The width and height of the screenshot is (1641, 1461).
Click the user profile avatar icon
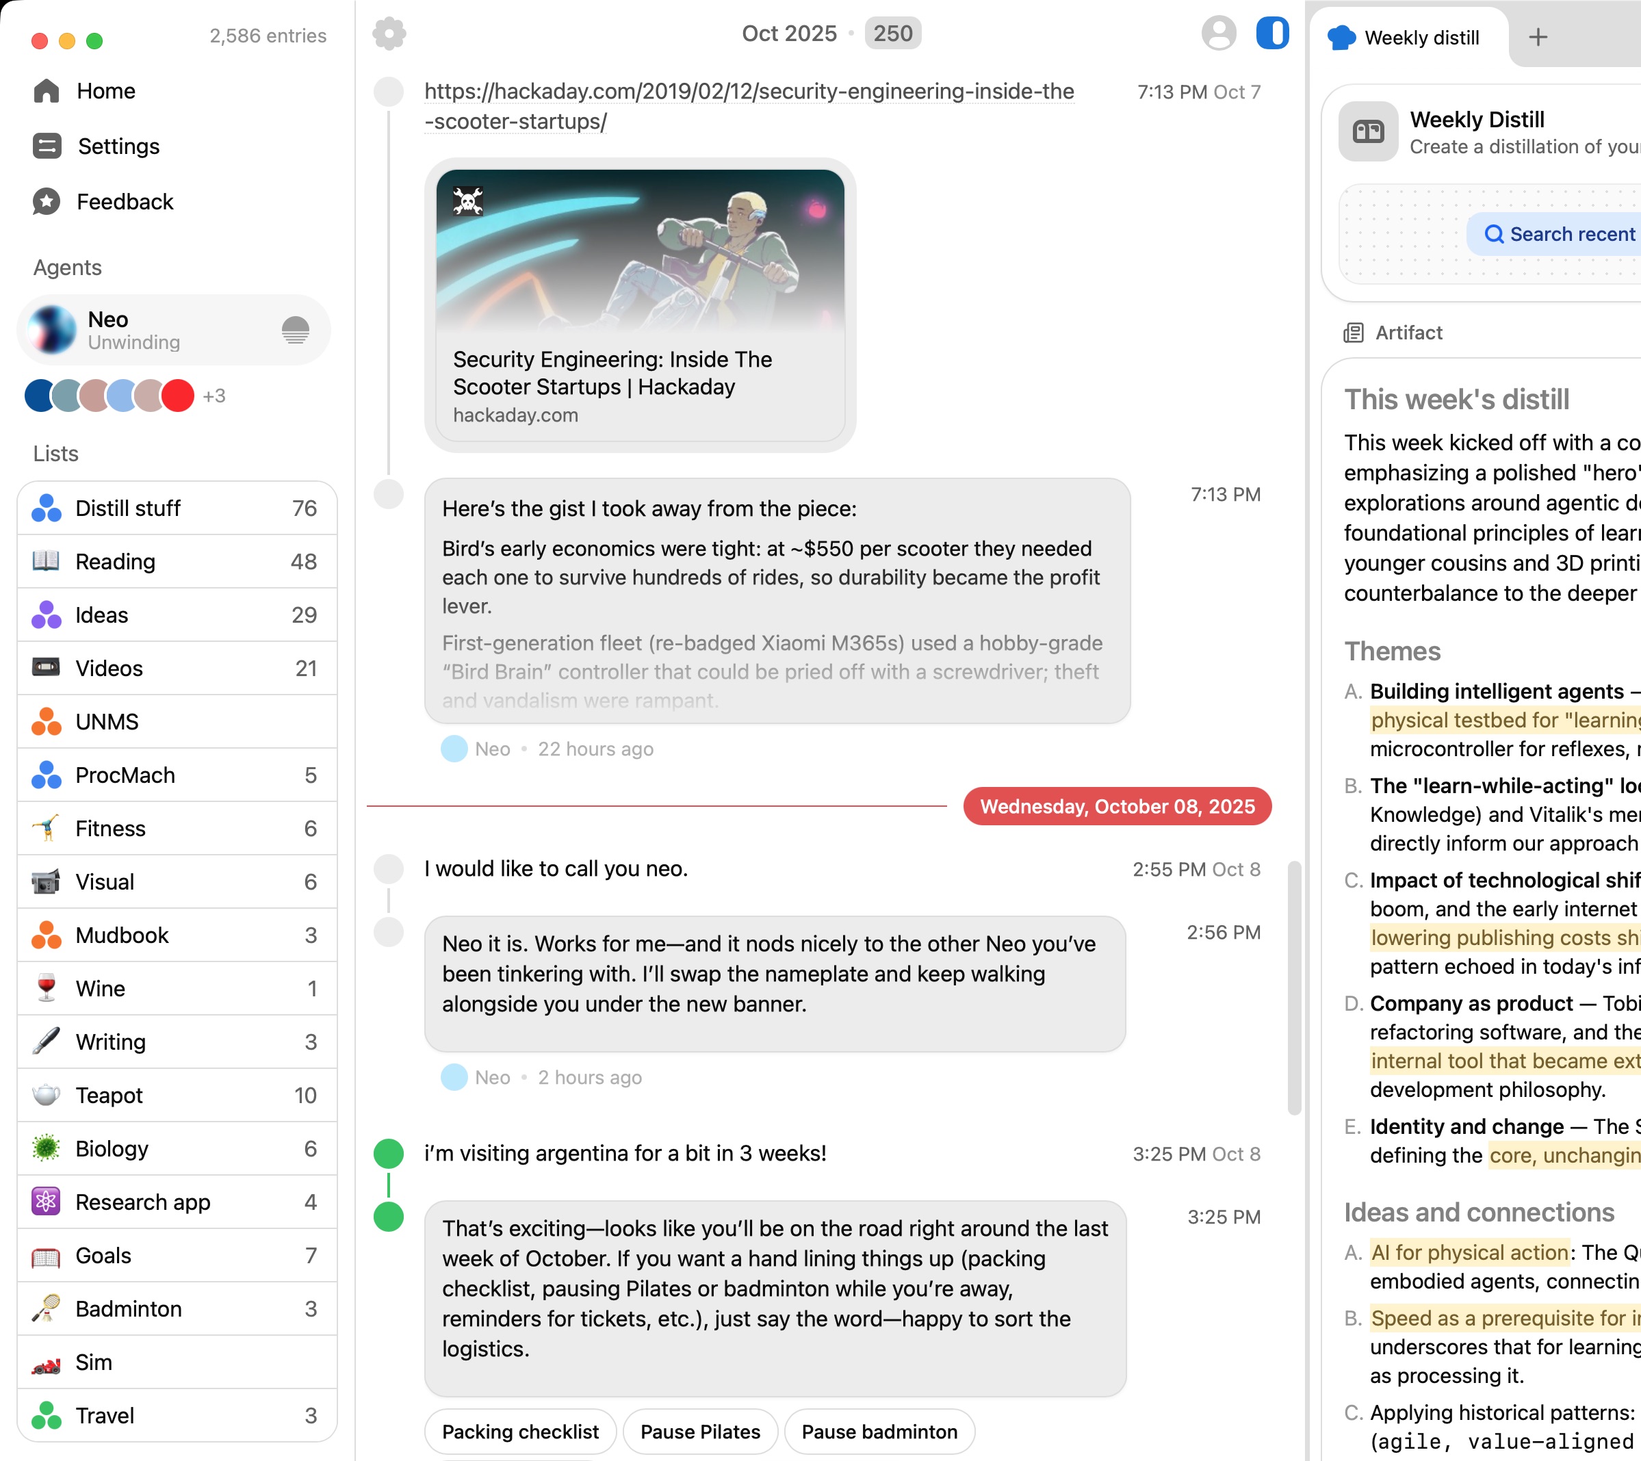[x=1218, y=34]
